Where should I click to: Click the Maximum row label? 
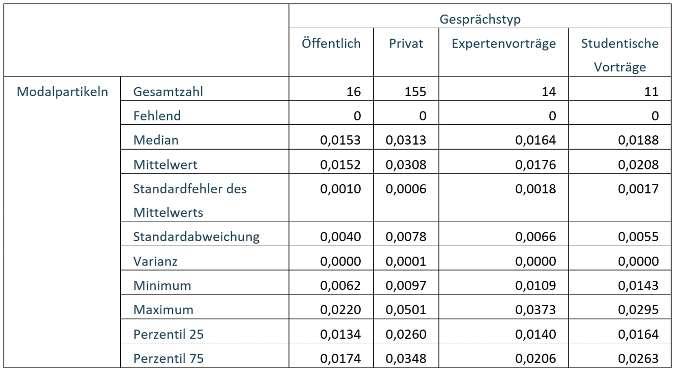(163, 310)
